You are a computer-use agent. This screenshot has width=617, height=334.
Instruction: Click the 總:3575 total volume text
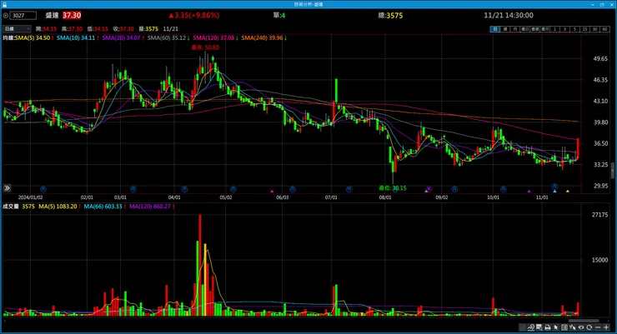(x=390, y=15)
